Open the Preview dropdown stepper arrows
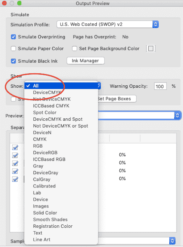 (177, 115)
